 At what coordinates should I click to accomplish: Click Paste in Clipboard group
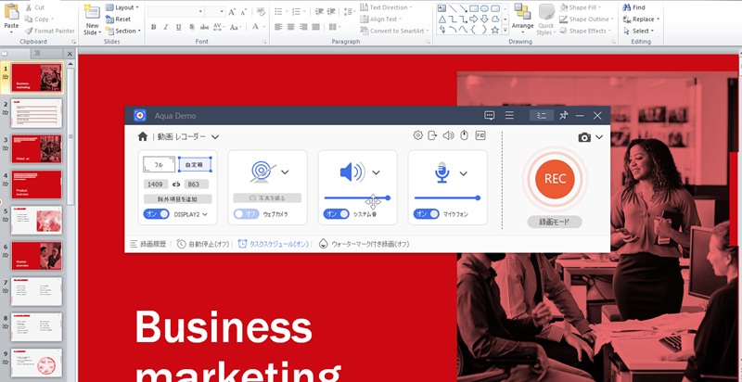click(x=11, y=17)
